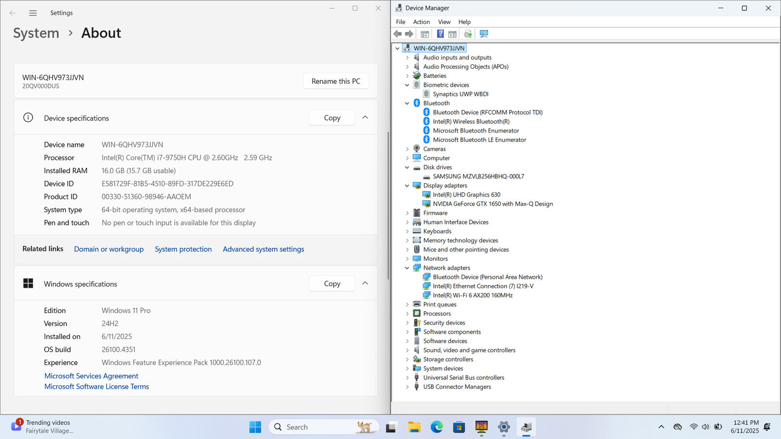Select Microsoft Bluetooth LE Enumerator
Viewport: 781px width, 439px height.
(x=479, y=140)
